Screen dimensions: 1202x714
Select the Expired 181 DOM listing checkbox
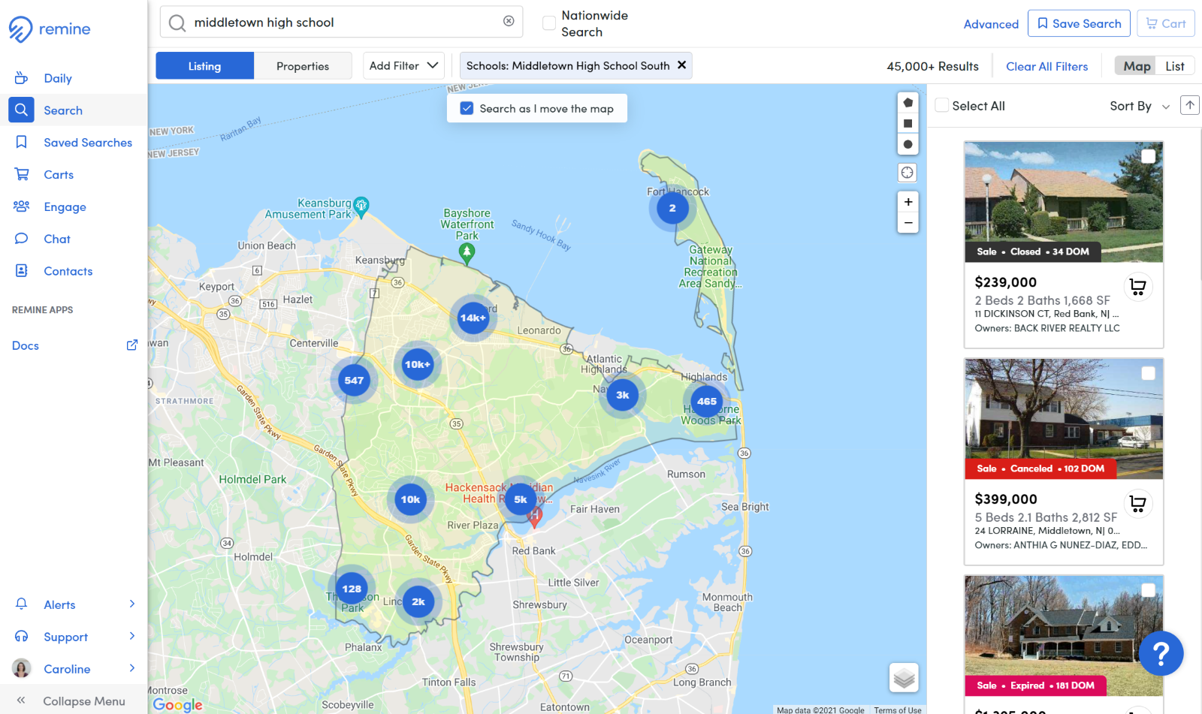pyautogui.click(x=1148, y=590)
